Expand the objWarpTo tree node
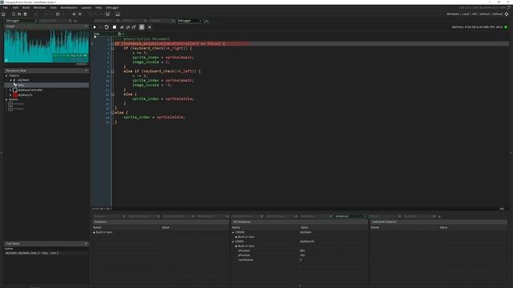 tap(10, 95)
